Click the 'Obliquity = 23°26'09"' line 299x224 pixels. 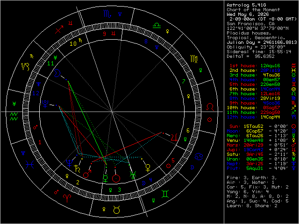coord(256,47)
